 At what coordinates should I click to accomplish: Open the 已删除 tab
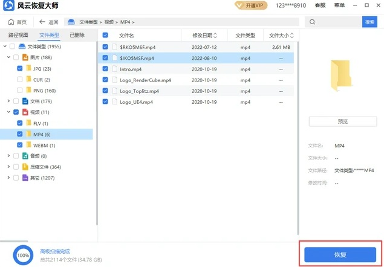77,36
